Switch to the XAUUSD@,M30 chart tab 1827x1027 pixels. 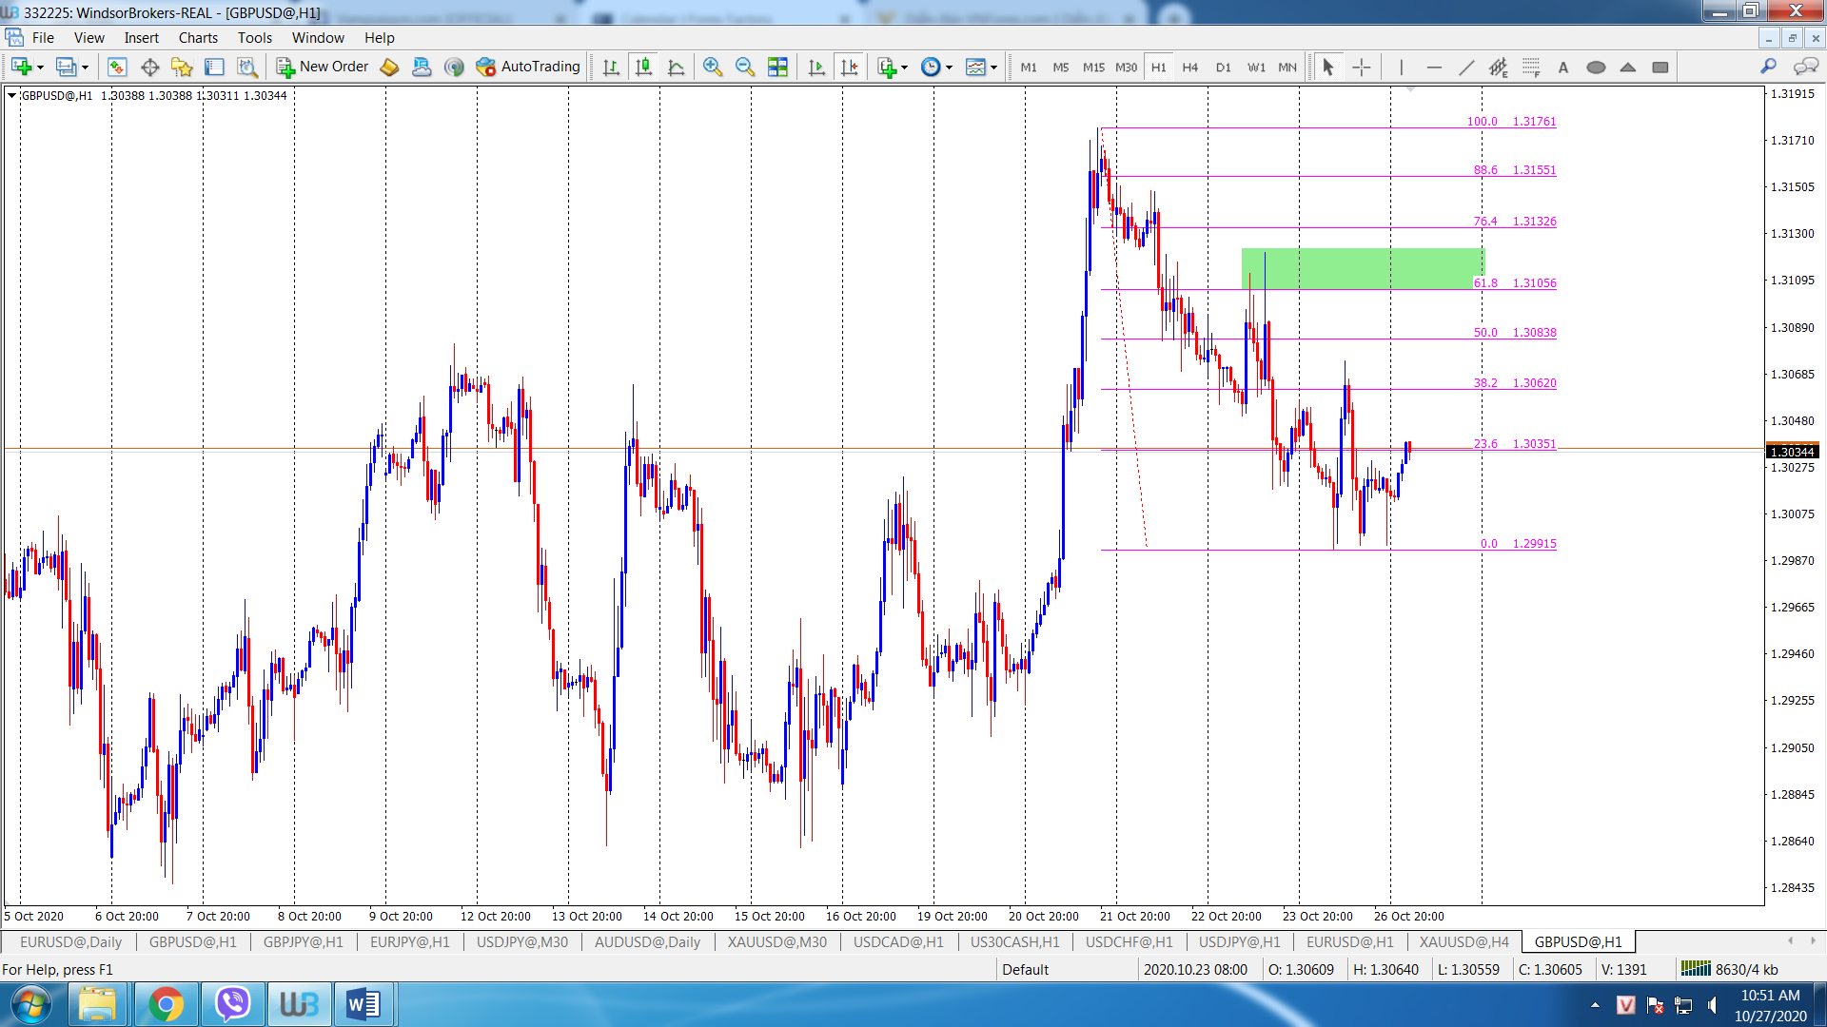(x=776, y=941)
